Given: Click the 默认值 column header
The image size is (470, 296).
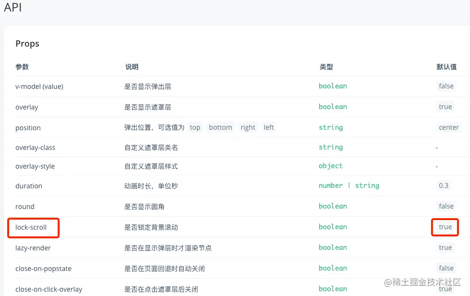Looking at the screenshot, I should (446, 67).
